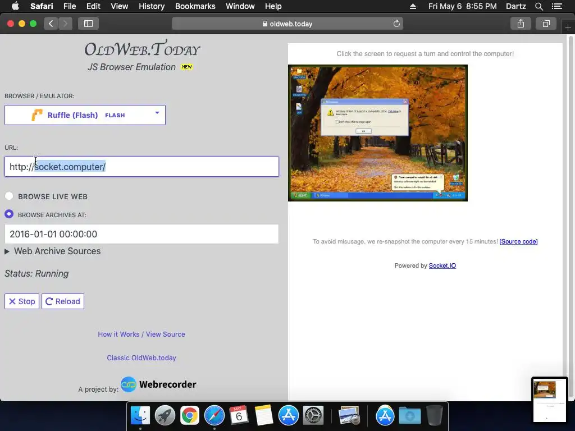Click the Safari back arrow

coord(51,24)
